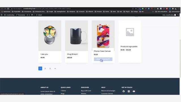Open the Buy a Gift Card footer link
The image size is (181, 102).
[x=86, y=91]
